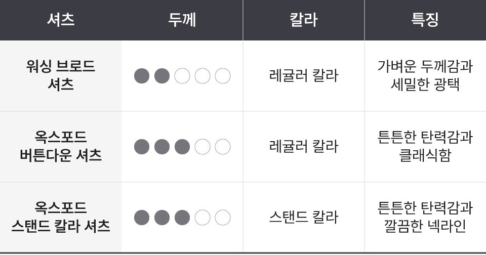Click the 셔츠 column header
Viewport: 486px width, 255px height.
click(61, 20)
